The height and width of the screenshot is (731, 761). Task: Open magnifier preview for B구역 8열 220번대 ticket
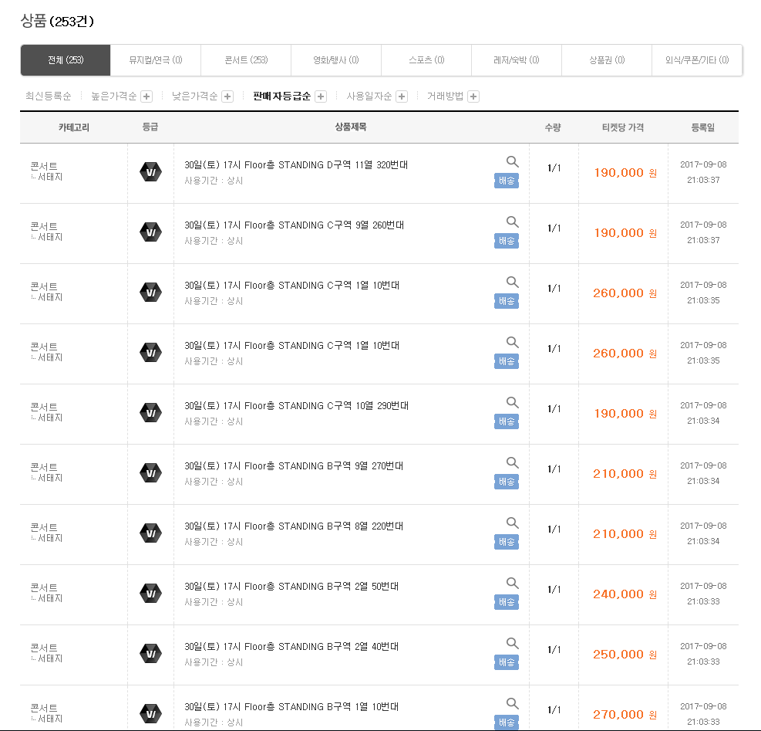pos(512,523)
